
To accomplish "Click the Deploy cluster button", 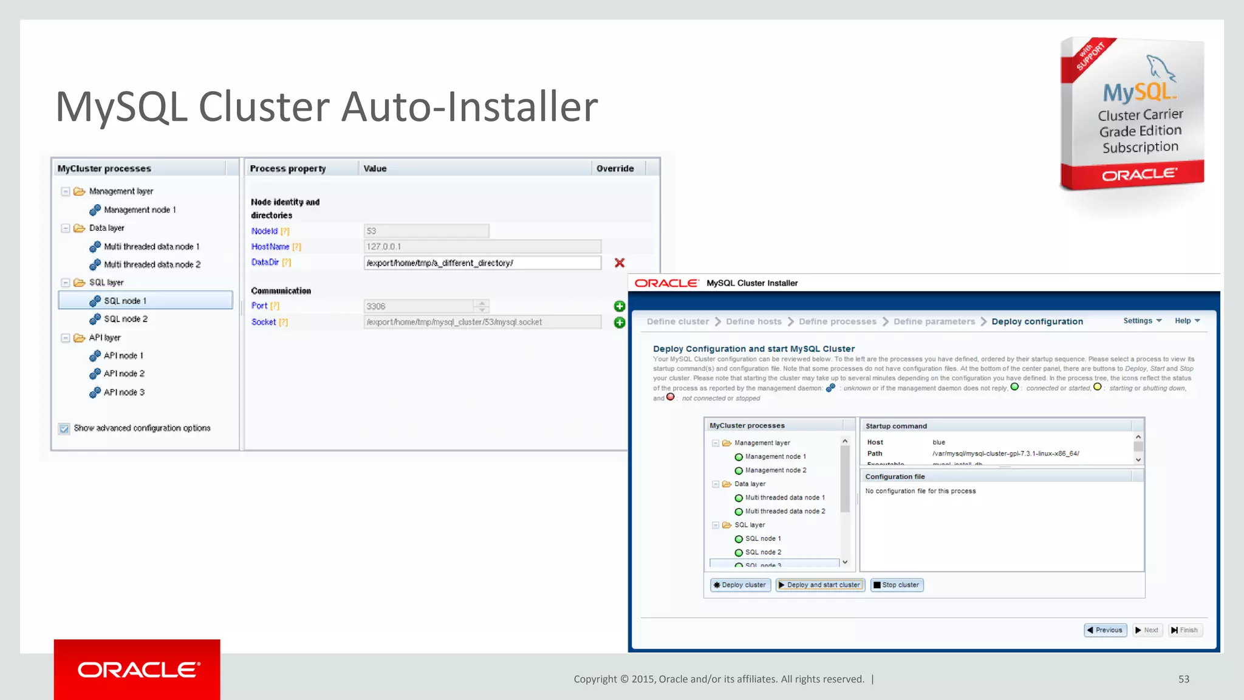I will (740, 585).
